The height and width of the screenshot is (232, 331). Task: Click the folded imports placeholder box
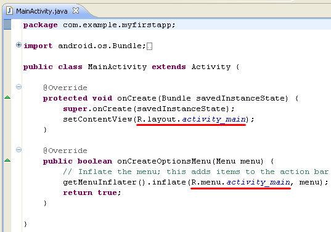tap(149, 46)
